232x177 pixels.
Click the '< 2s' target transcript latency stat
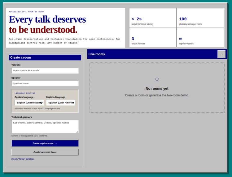[x=153, y=18]
